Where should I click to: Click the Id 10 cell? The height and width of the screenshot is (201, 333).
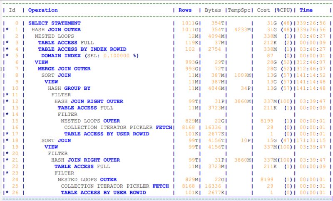(15, 88)
